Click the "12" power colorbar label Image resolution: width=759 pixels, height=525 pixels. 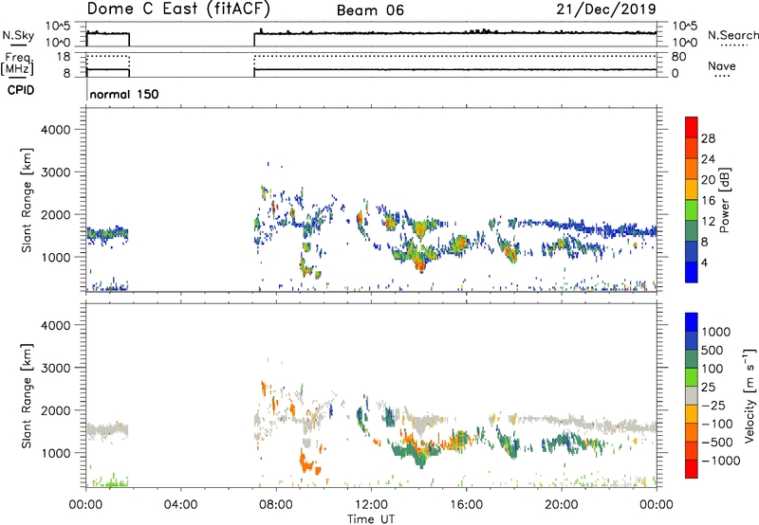tap(708, 222)
